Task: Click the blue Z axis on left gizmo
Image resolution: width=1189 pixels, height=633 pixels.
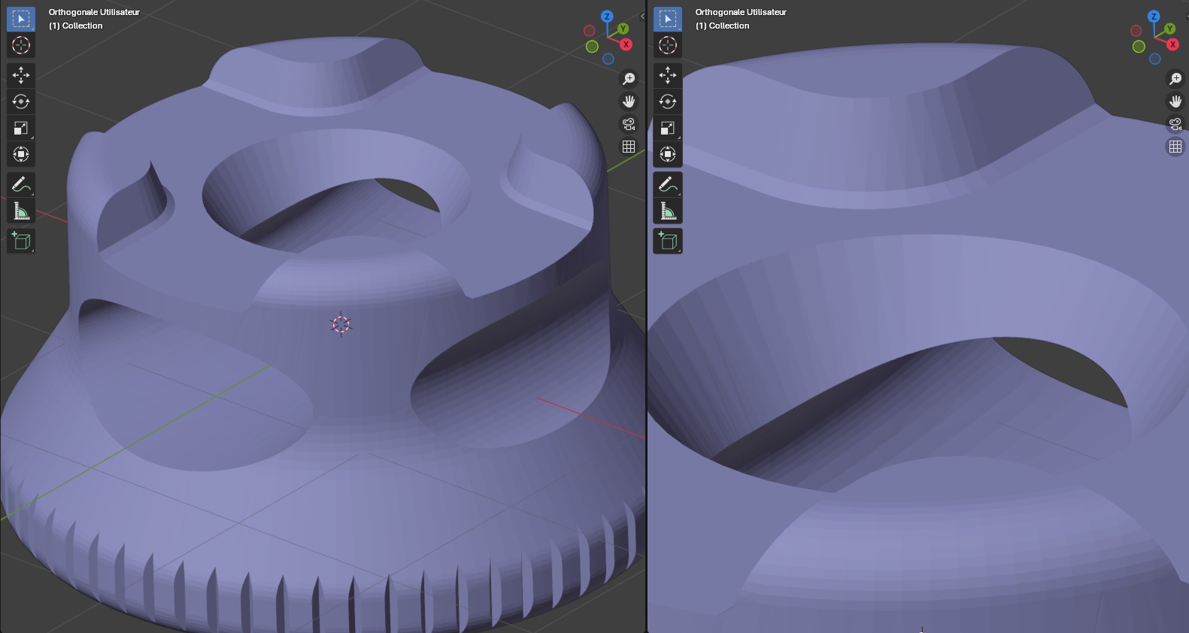Action: (607, 17)
